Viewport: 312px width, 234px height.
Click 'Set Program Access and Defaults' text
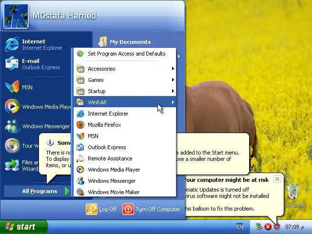tap(127, 54)
